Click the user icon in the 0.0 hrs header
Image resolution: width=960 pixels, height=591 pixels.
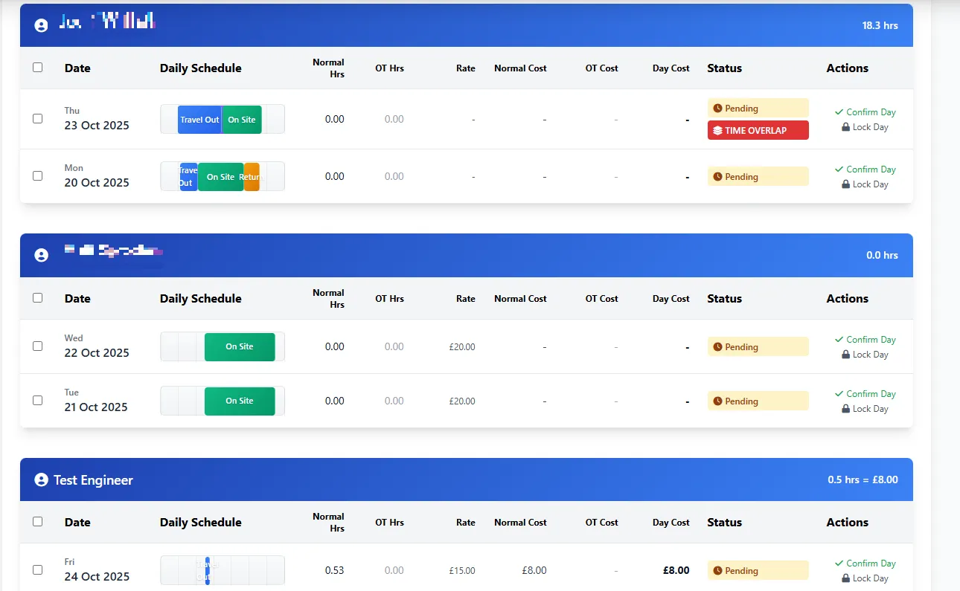41,255
